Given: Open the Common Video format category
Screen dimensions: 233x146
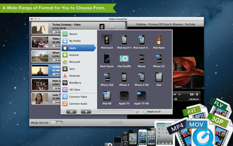Looking at the screenshot, I should click(79, 97).
